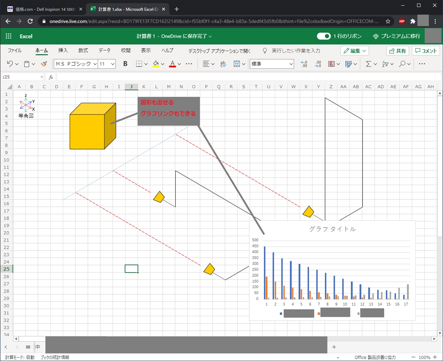
Task: Click the upgrade to premium link
Action: tap(396, 36)
